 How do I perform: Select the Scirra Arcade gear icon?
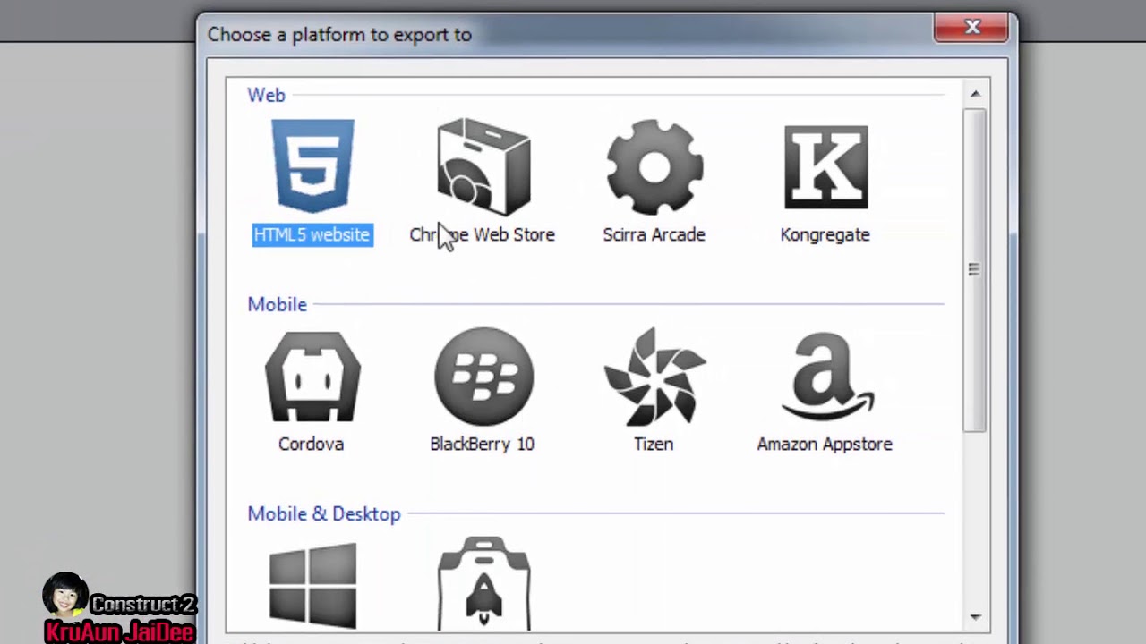point(654,167)
